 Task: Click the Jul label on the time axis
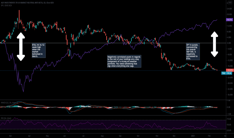[x=83, y=136]
